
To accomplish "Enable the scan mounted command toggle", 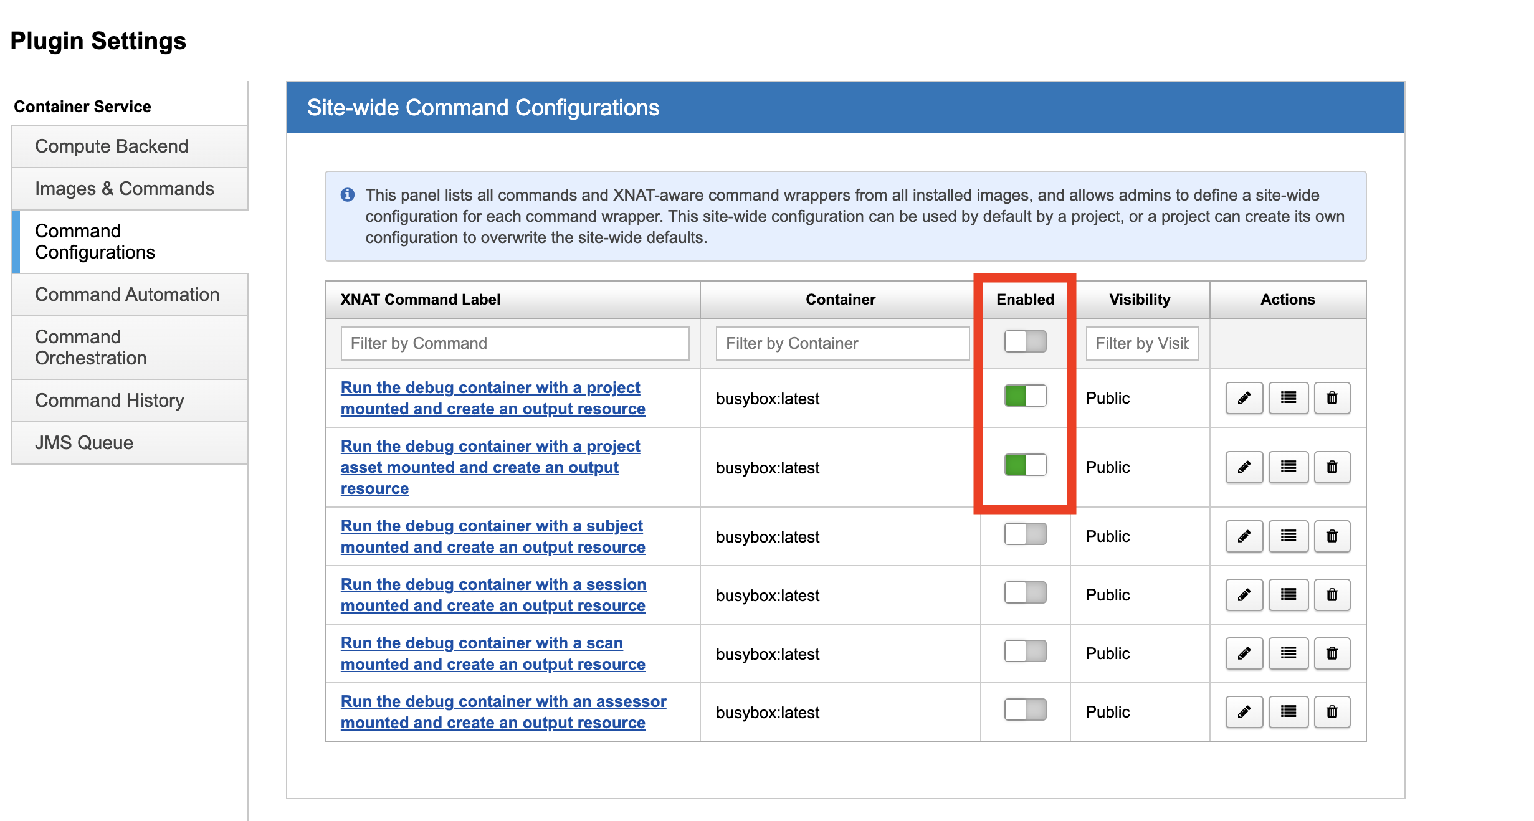I will (x=1025, y=652).
